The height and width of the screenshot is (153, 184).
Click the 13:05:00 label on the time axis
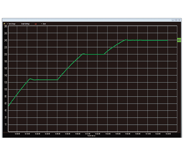[x=17, y=134]
